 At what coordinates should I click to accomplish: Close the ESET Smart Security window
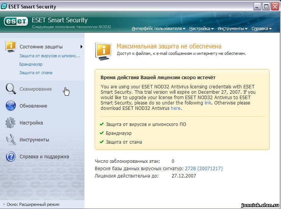(275, 7)
